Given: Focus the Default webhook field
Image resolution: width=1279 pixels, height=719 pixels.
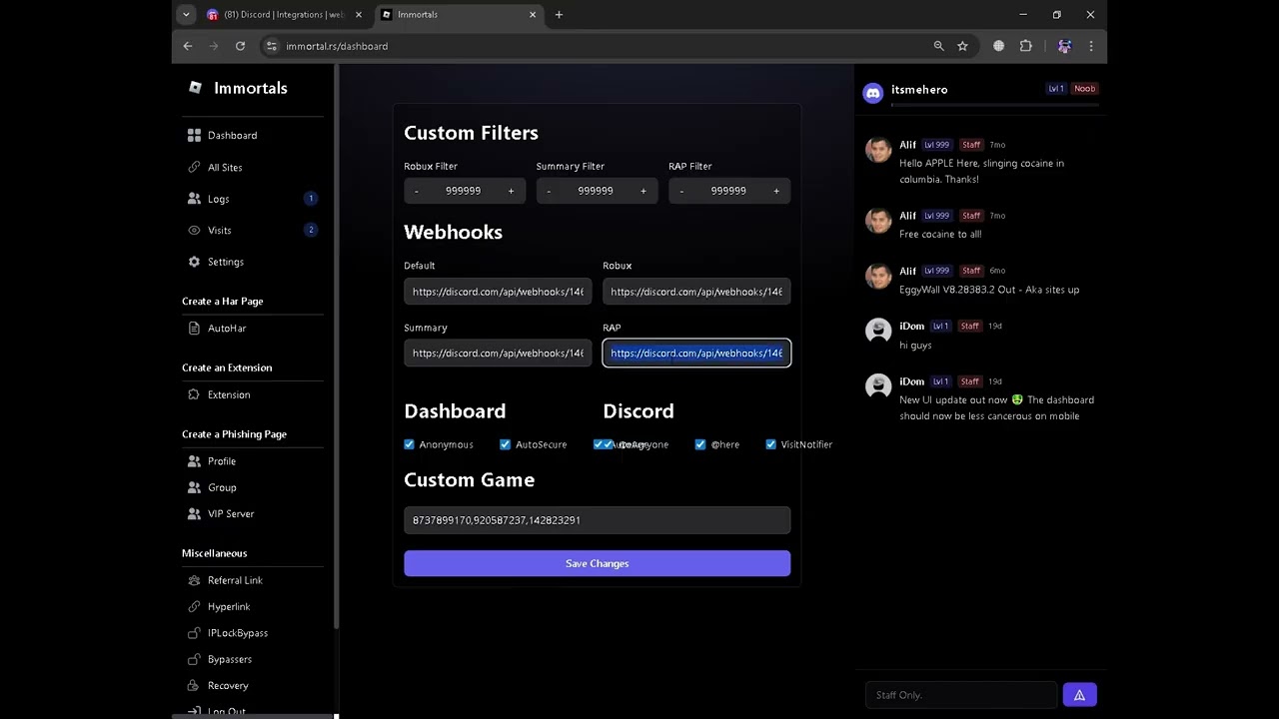Looking at the screenshot, I should point(498,292).
